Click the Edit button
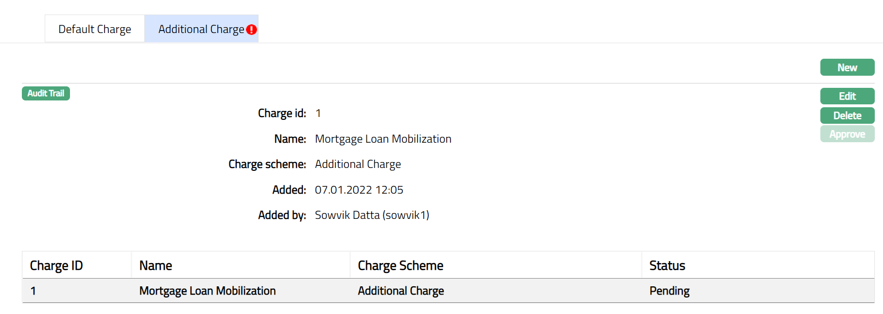Viewport: 883px width, 314px height. tap(847, 96)
